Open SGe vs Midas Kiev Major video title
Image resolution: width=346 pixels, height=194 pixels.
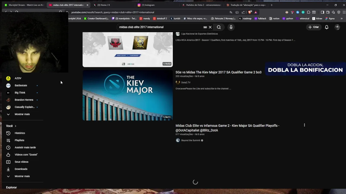[218, 72]
